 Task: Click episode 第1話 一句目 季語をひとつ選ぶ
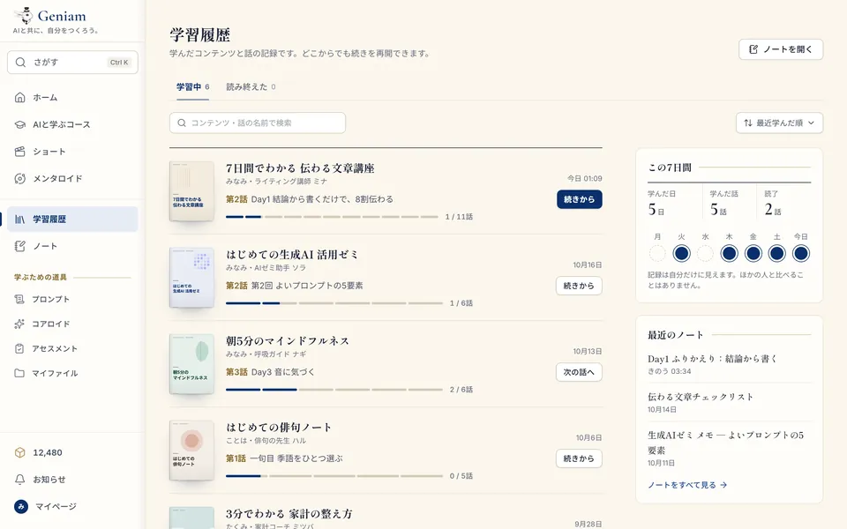(x=284, y=458)
